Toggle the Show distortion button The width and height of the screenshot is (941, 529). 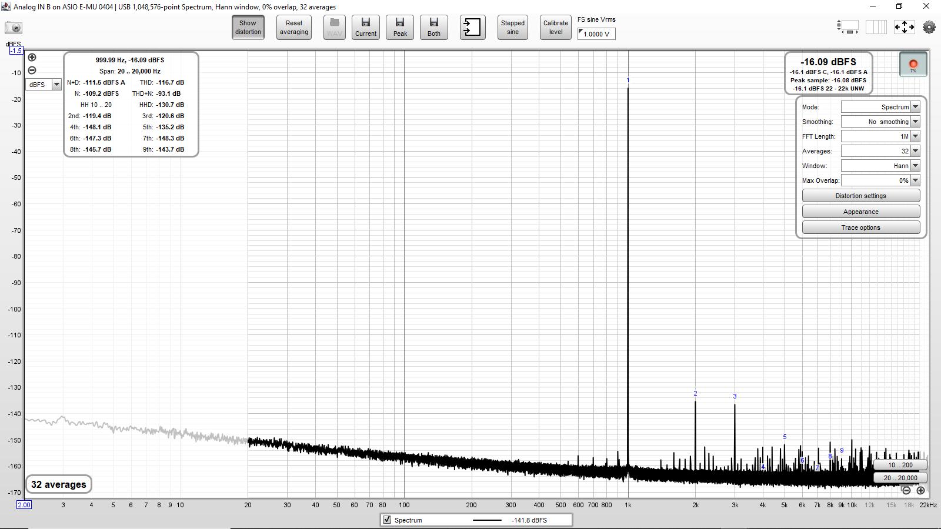tap(248, 28)
